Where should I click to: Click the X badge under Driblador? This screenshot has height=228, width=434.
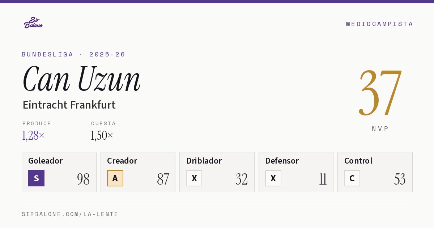pos(194,178)
